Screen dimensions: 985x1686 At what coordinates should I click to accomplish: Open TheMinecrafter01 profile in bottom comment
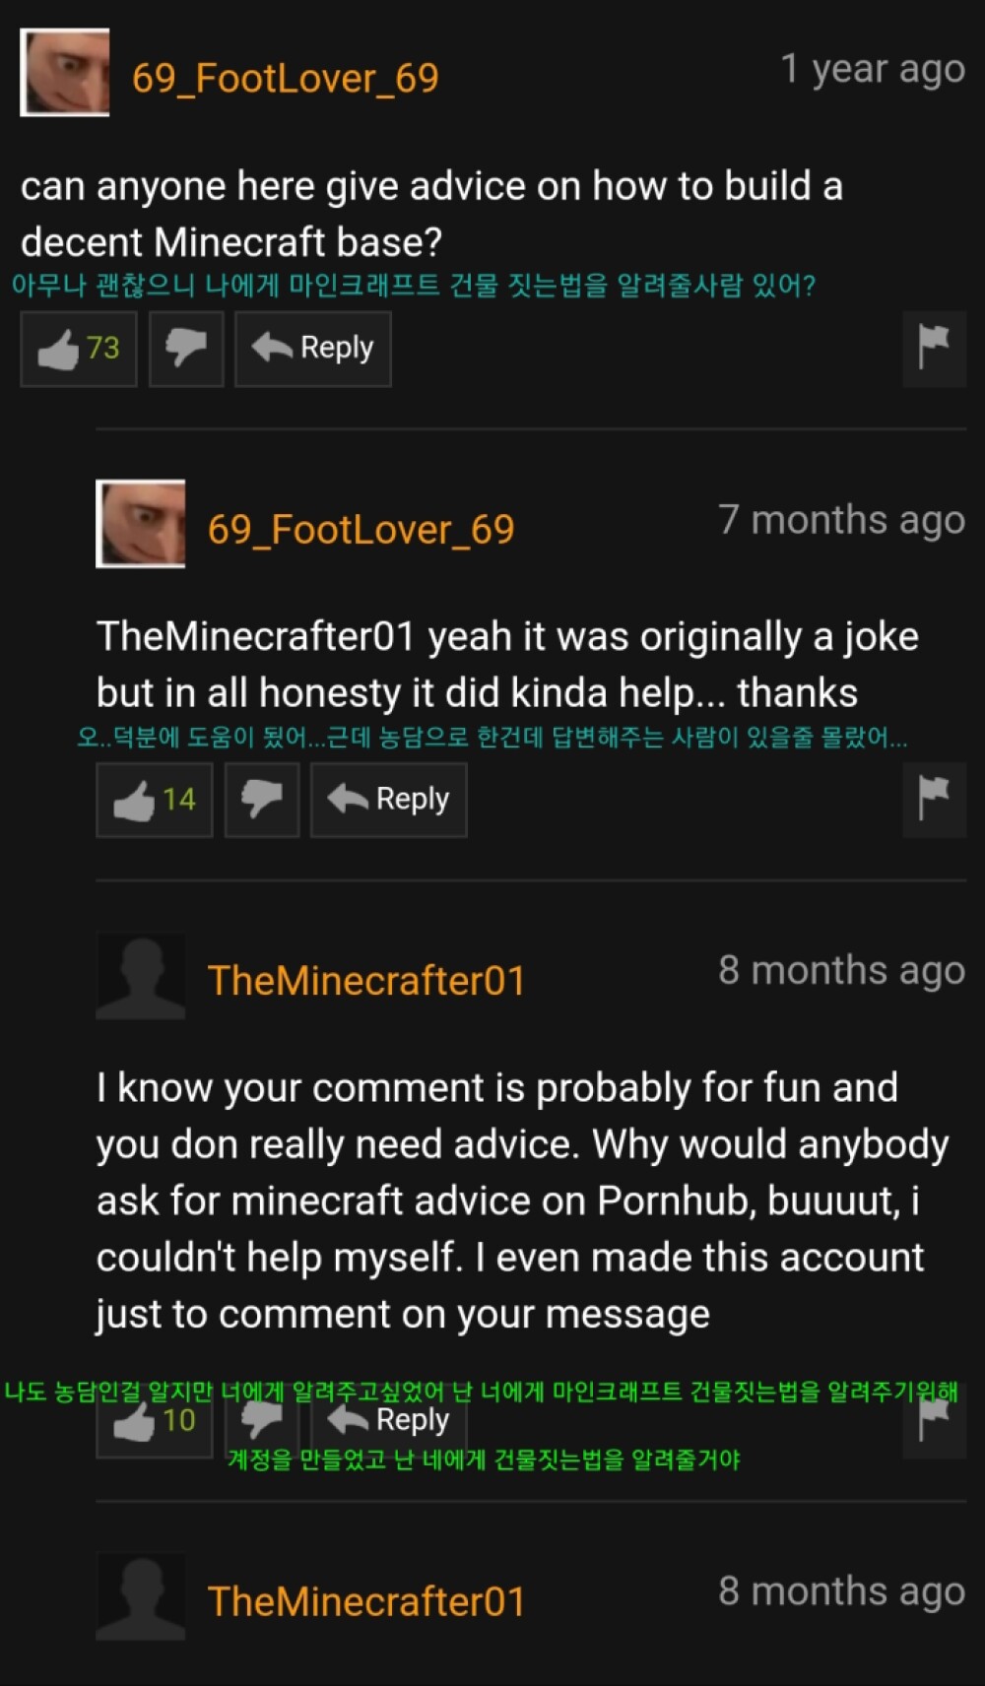point(366,1601)
